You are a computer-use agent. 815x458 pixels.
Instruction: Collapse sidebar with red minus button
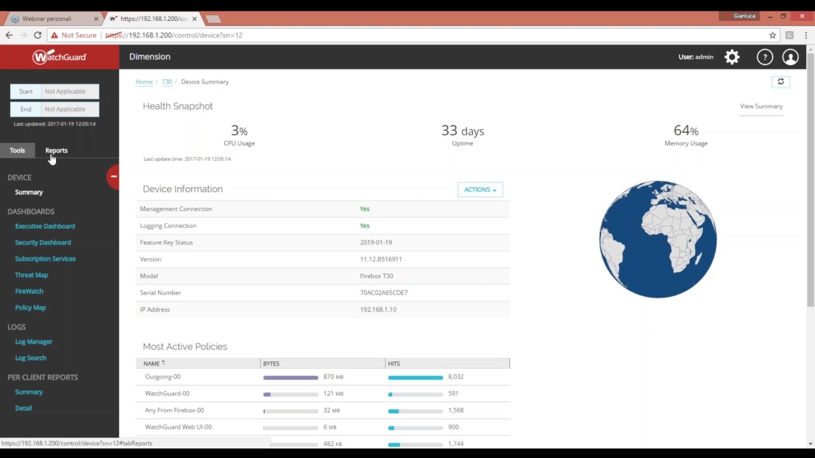pyautogui.click(x=113, y=176)
